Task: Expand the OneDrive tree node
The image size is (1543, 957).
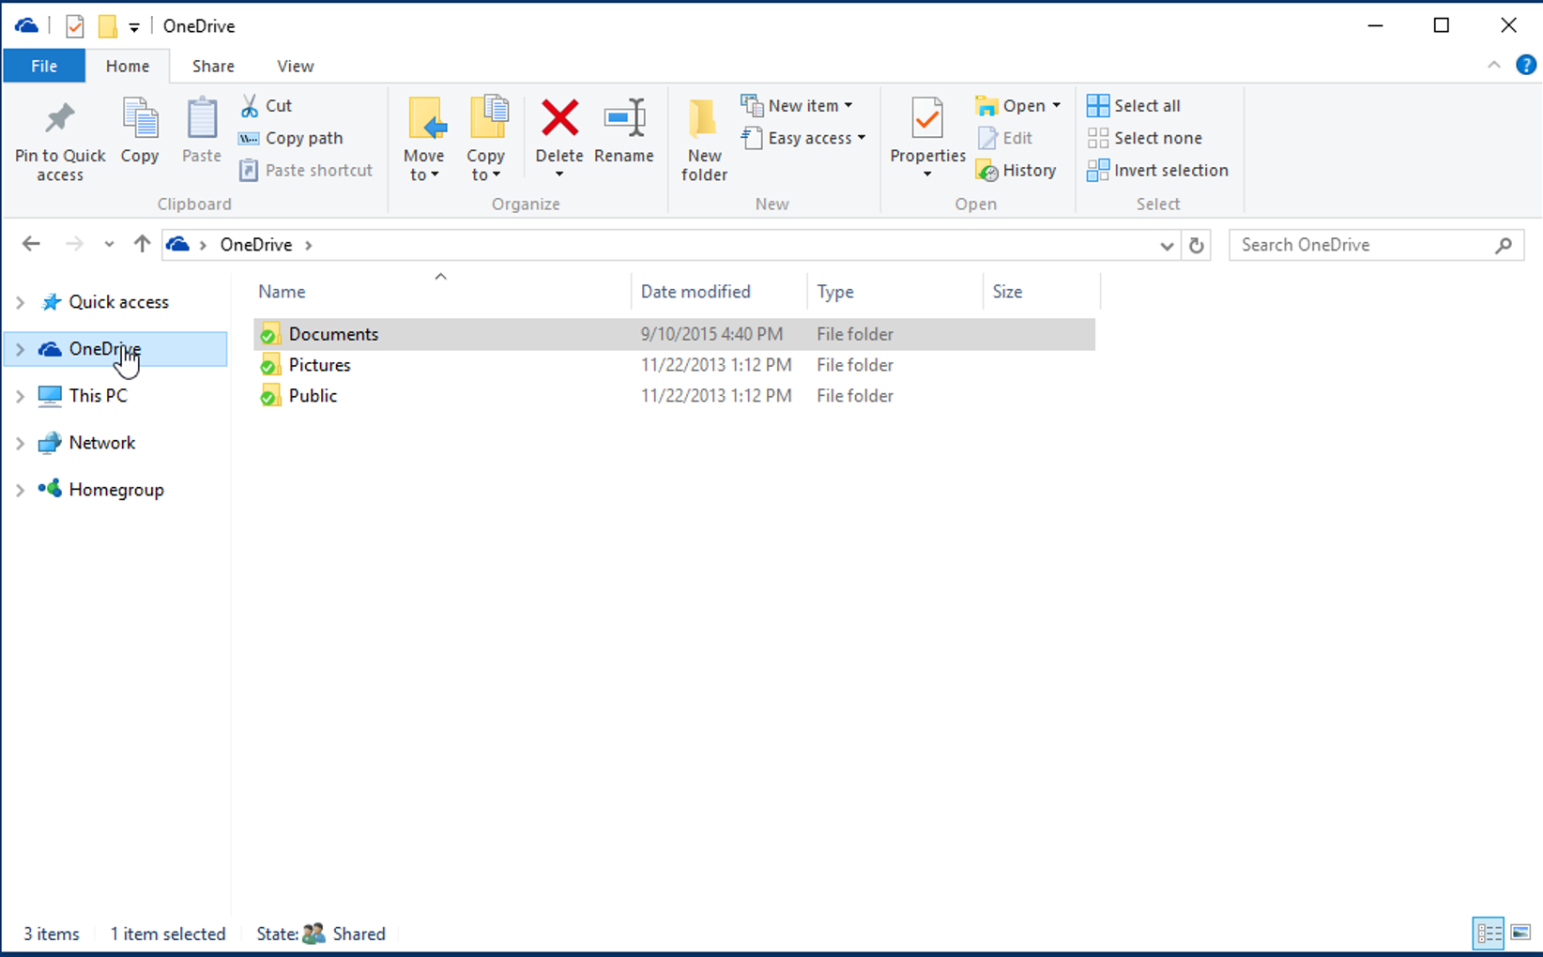Action: click(20, 349)
